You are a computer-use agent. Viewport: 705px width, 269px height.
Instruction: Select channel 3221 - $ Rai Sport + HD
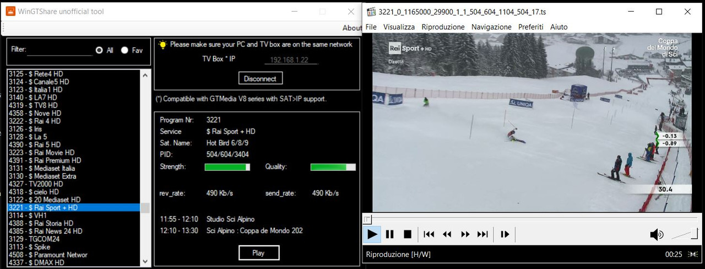[74, 208]
